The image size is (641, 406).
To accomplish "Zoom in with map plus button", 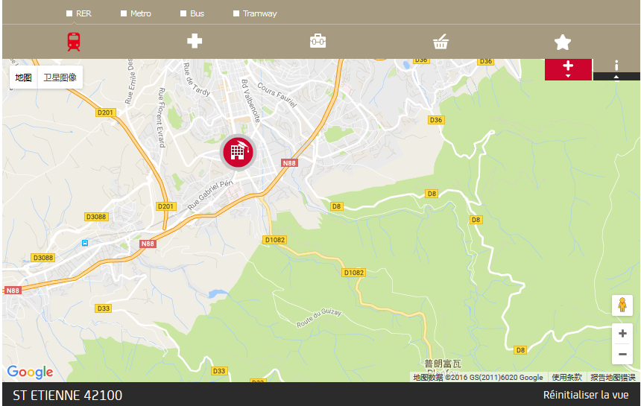I will [x=622, y=333].
